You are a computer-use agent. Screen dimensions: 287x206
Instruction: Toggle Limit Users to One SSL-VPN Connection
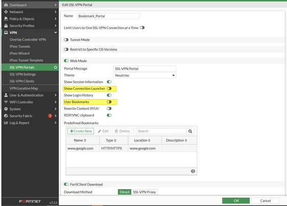(x=142, y=28)
